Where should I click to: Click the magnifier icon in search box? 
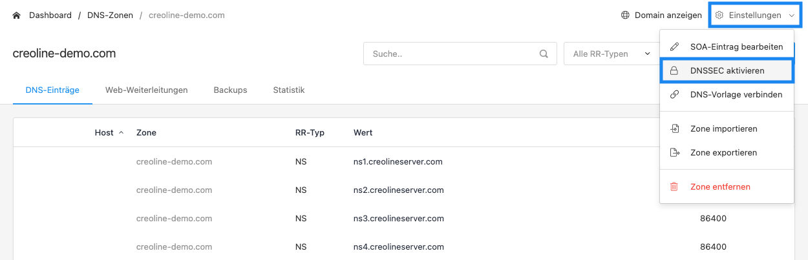coord(544,54)
